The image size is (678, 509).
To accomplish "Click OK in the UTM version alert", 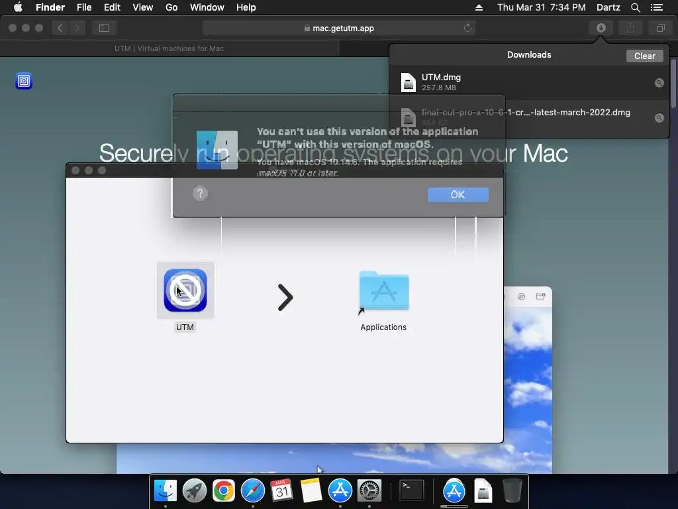I will pos(458,195).
